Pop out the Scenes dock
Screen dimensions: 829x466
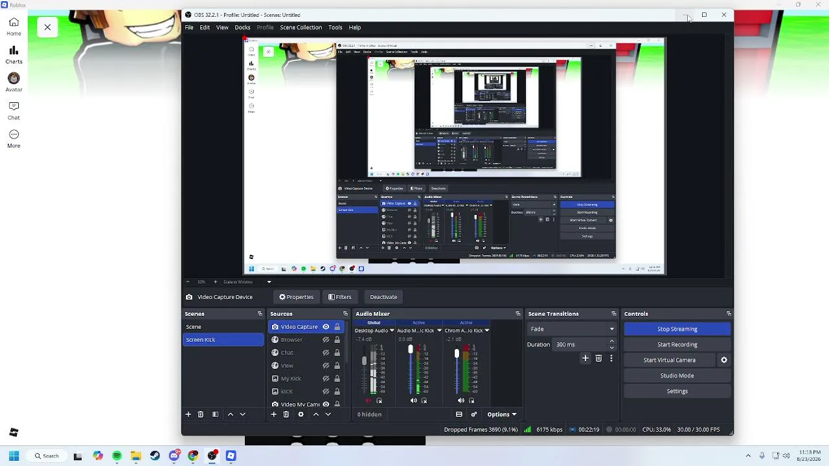(260, 314)
